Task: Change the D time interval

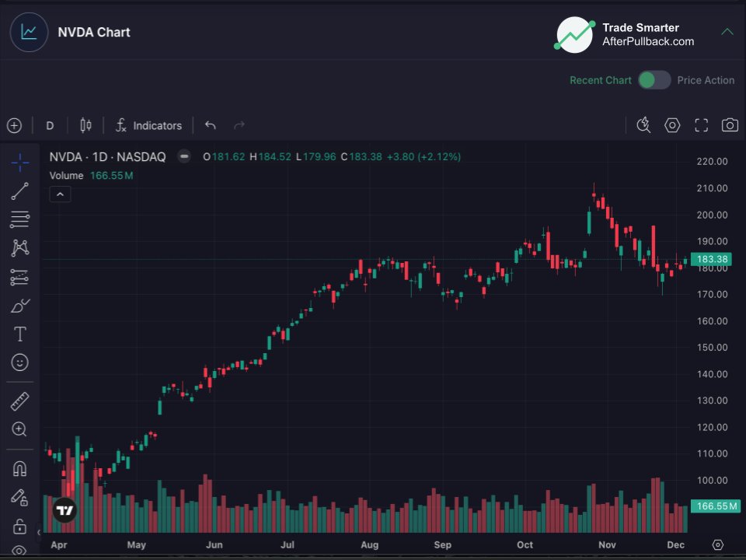Action: tap(50, 126)
